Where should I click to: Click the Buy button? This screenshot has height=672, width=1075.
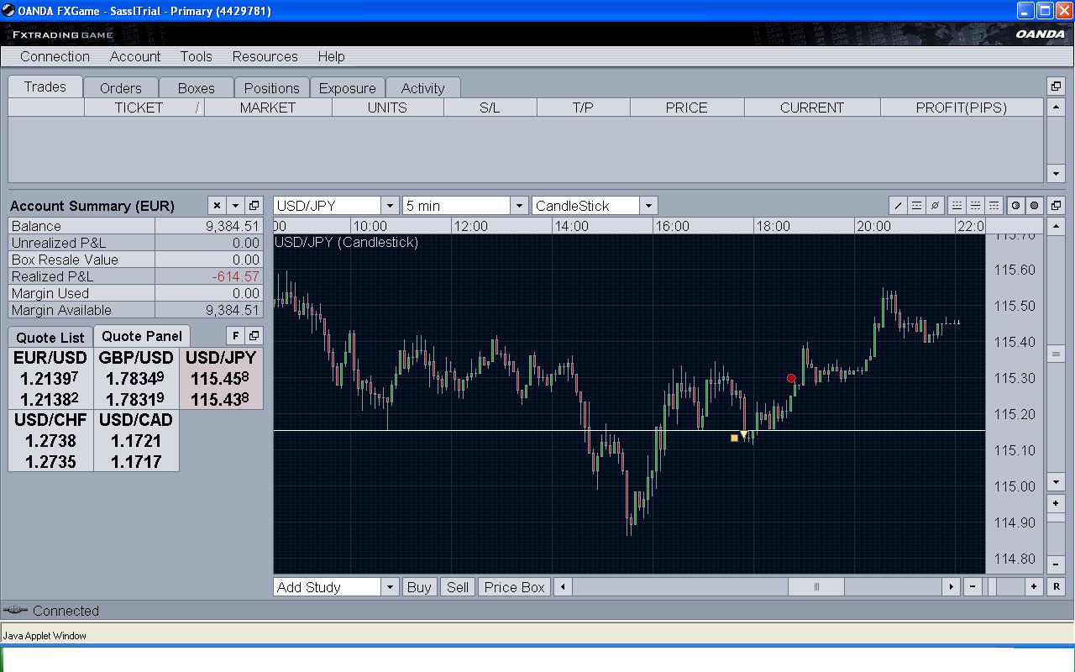pos(418,587)
